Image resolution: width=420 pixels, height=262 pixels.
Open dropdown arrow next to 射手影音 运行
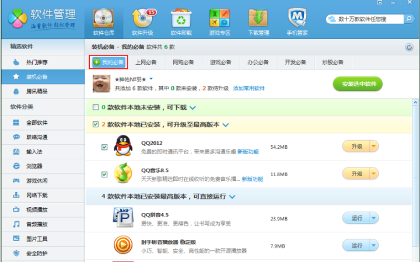[x=374, y=246]
